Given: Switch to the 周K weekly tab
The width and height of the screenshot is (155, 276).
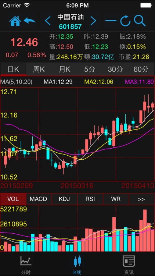Looking at the screenshot, I should tap(39, 69).
